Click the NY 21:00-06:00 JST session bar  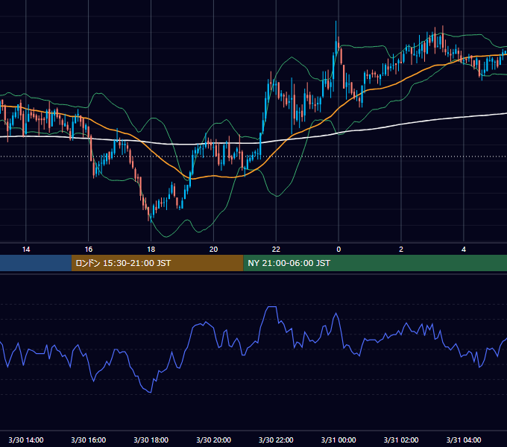(375, 263)
